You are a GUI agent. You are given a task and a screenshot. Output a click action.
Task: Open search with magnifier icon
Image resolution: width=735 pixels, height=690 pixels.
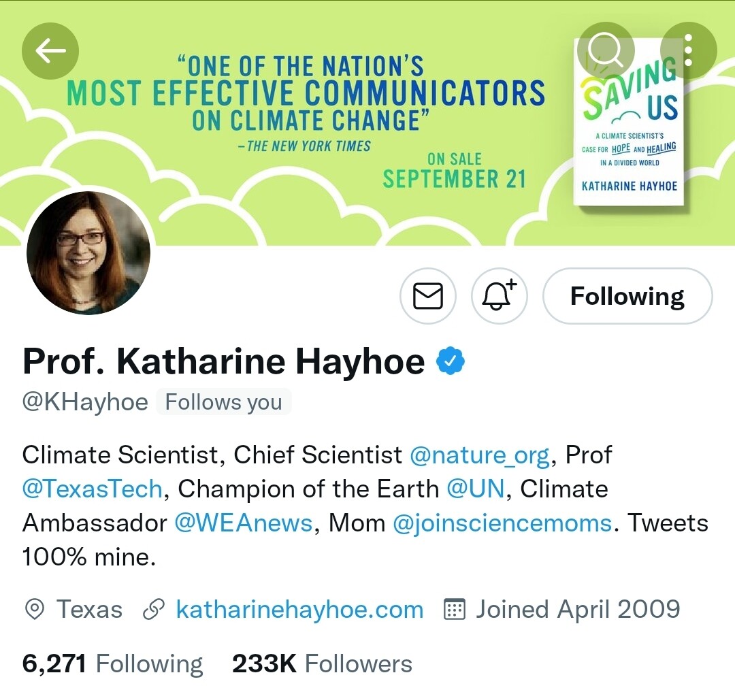point(605,50)
